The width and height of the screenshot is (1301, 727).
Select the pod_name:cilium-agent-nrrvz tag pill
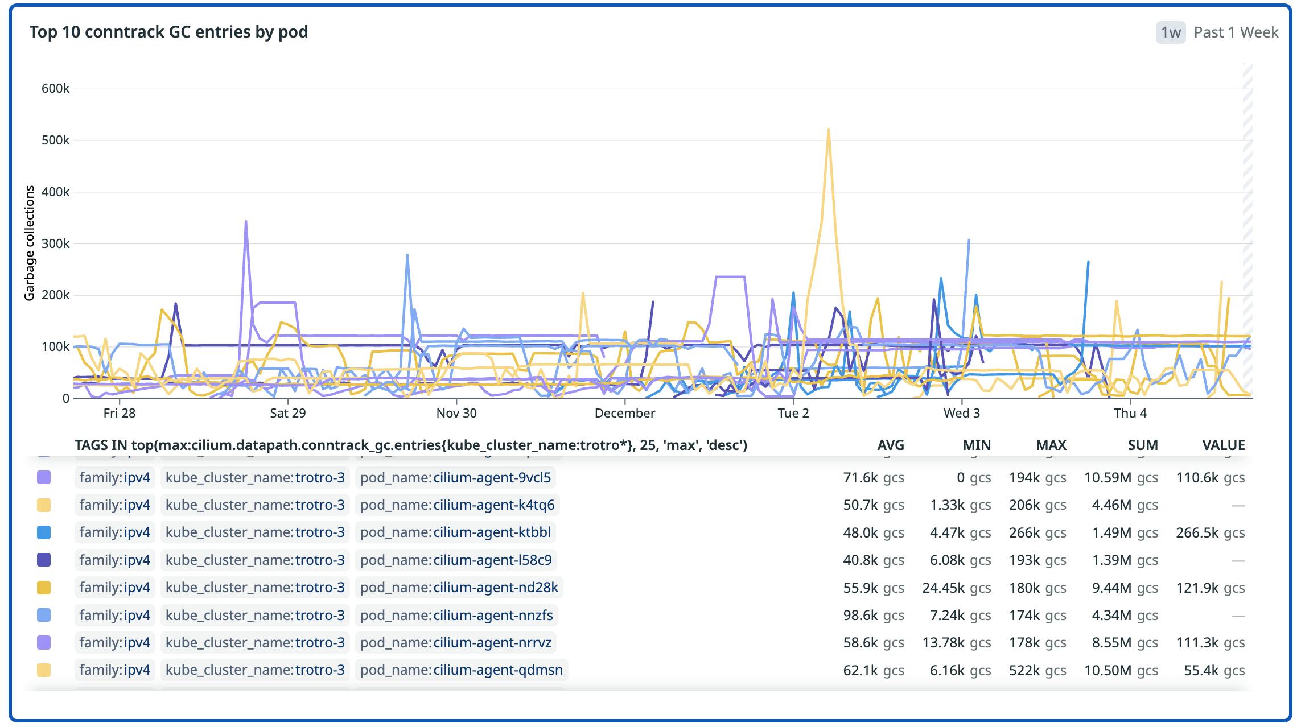pos(456,642)
